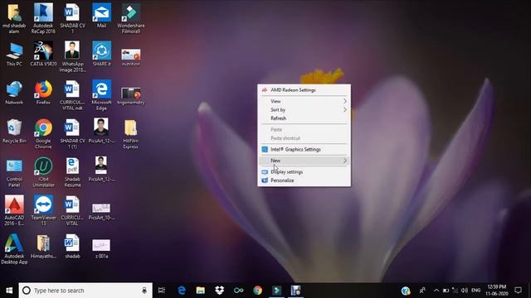
Task: Show hidden system tray icons chevron
Action: coord(436,291)
